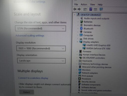Select the Bluetooth icon

pyautogui.click(x=81, y=29)
